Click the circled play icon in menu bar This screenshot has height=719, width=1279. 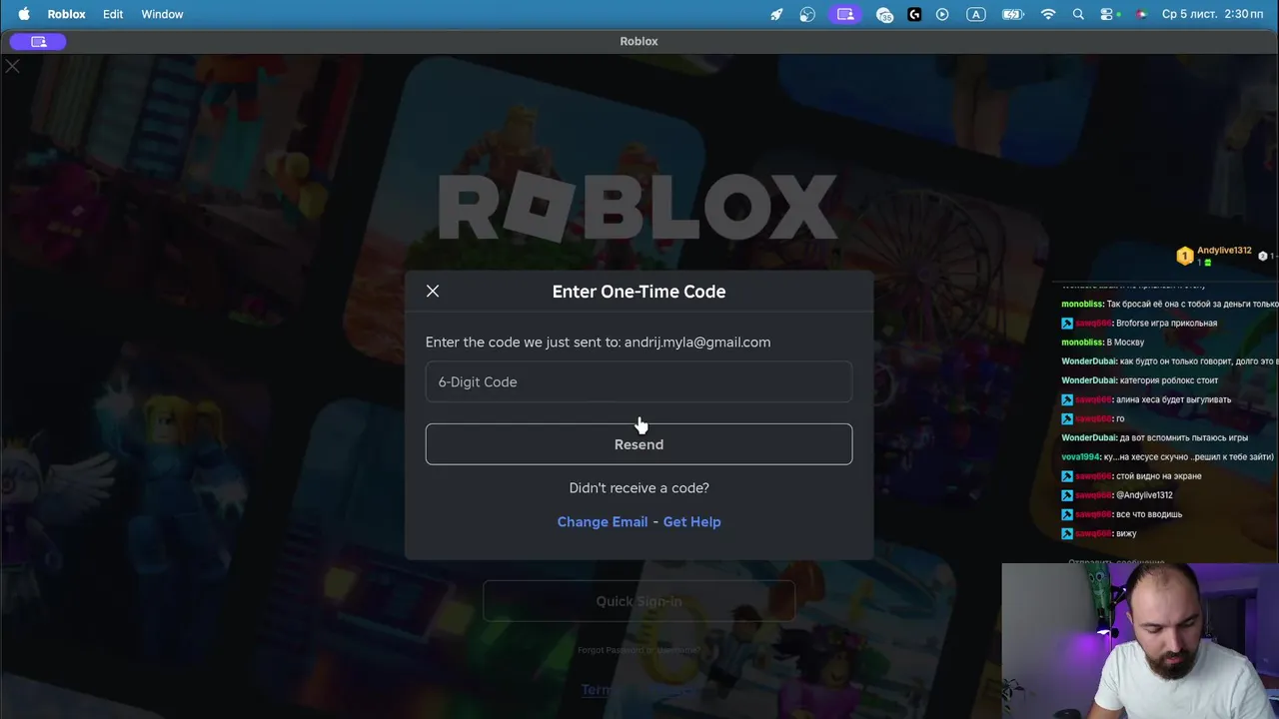942,14
